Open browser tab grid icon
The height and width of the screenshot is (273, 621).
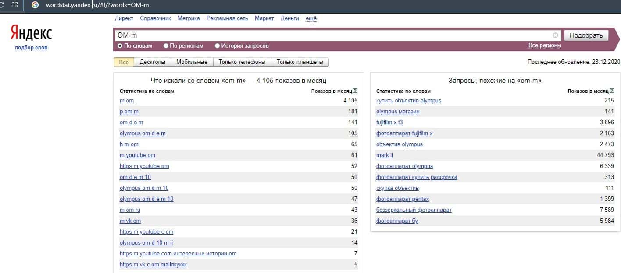pyautogui.click(x=14, y=5)
